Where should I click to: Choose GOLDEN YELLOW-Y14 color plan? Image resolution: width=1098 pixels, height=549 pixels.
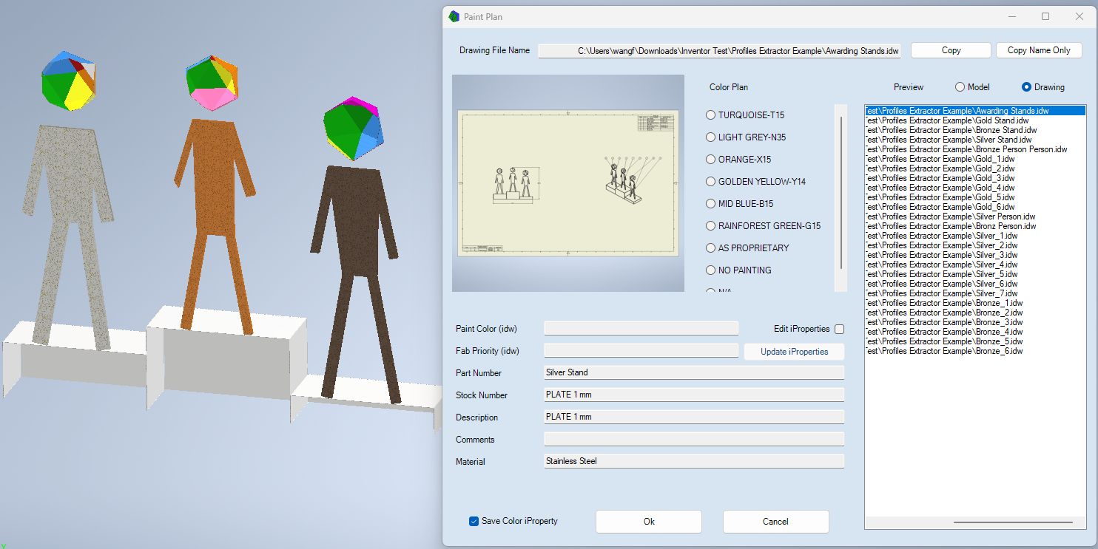(x=711, y=182)
